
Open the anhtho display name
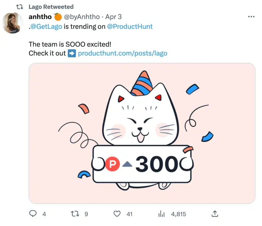click(x=40, y=17)
